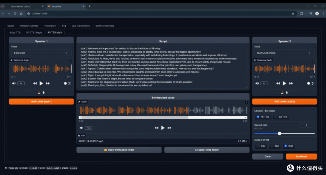
Task: Switch to abus-aikorea (ABUS) browser tab
Action: (x=25, y=6)
